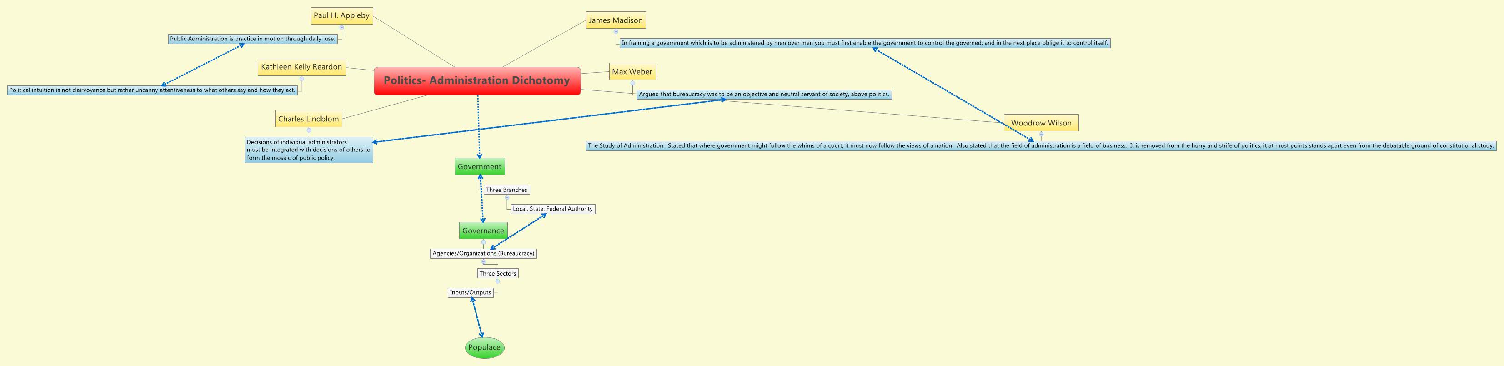Click the green Government node
Screen dimensions: 1504x366
pyautogui.click(x=479, y=167)
